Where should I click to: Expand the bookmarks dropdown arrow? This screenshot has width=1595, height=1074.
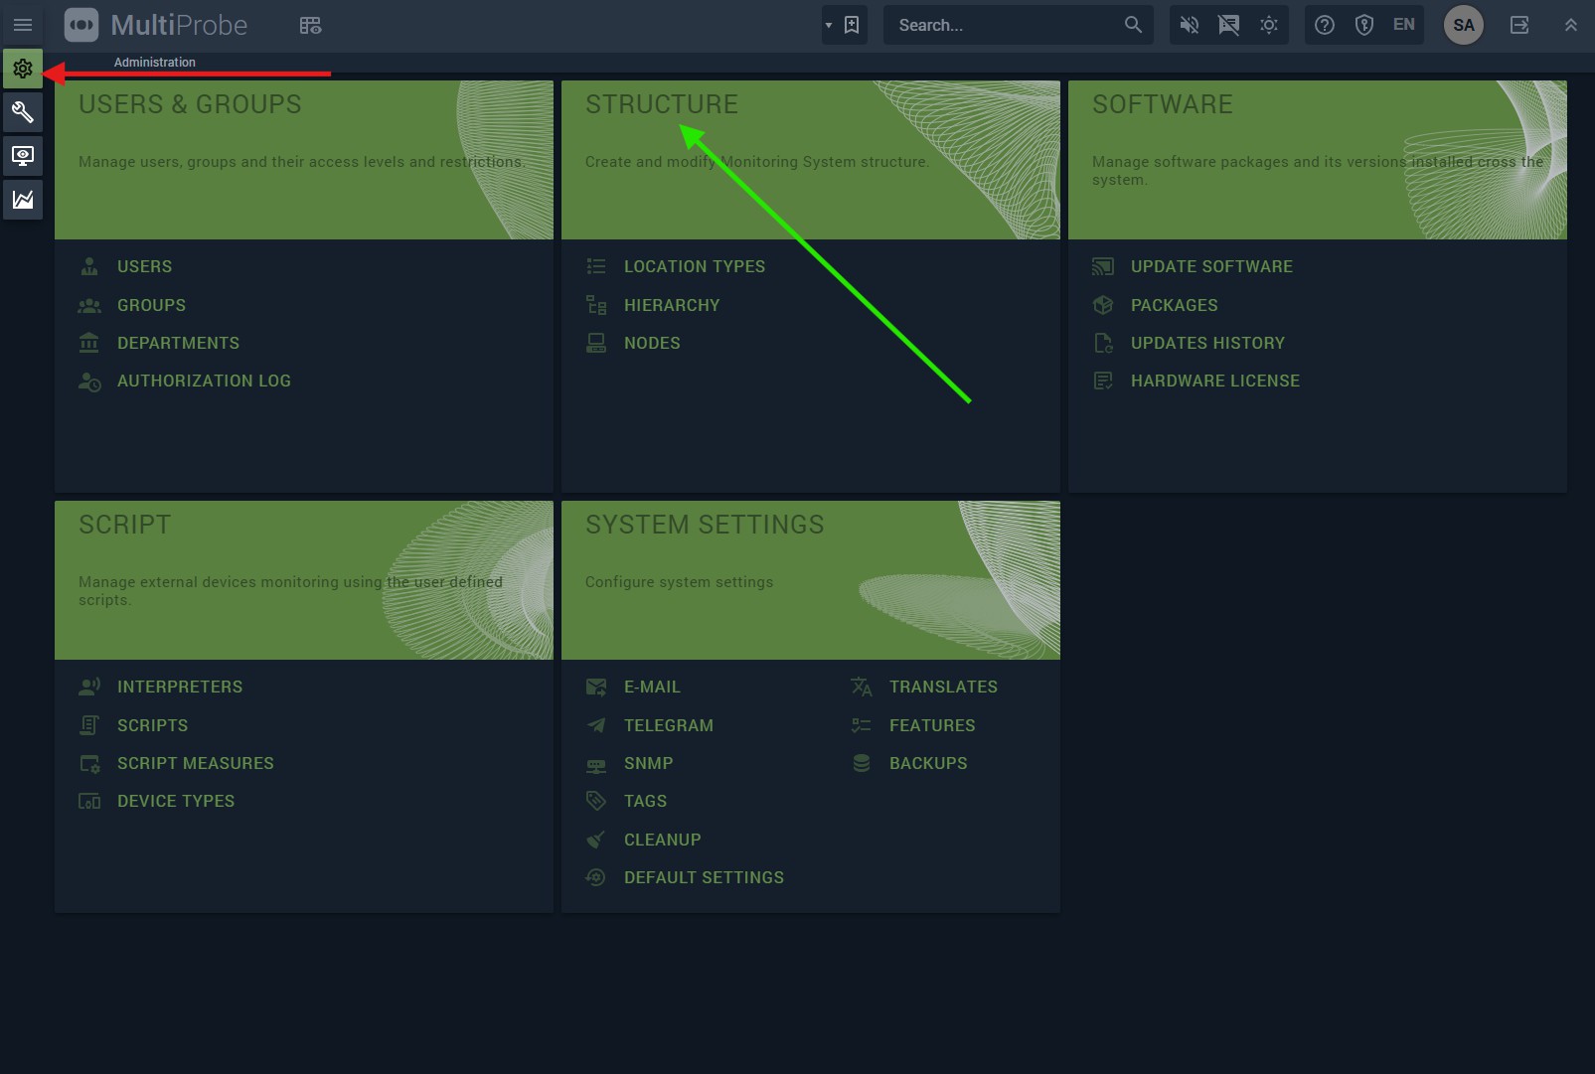(829, 26)
